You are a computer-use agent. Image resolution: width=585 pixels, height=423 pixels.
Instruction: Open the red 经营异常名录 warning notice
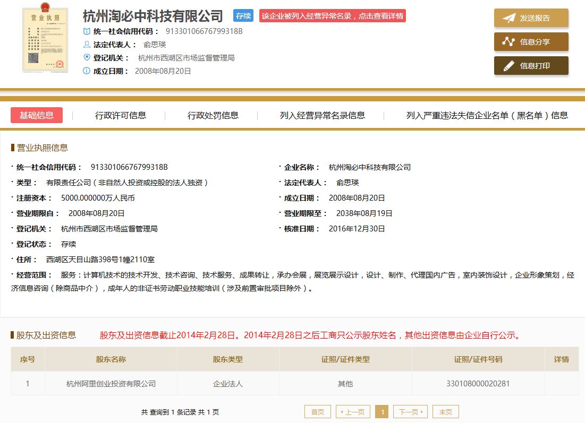[x=333, y=15]
